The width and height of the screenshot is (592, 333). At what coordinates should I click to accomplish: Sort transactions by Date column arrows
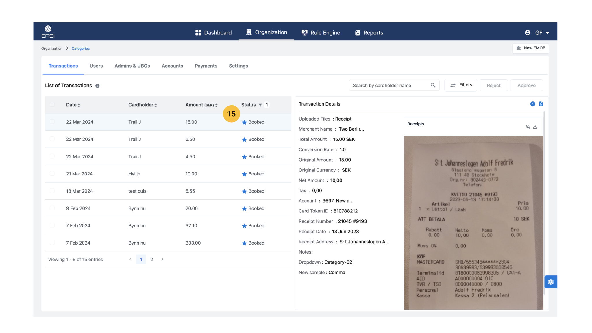point(79,105)
